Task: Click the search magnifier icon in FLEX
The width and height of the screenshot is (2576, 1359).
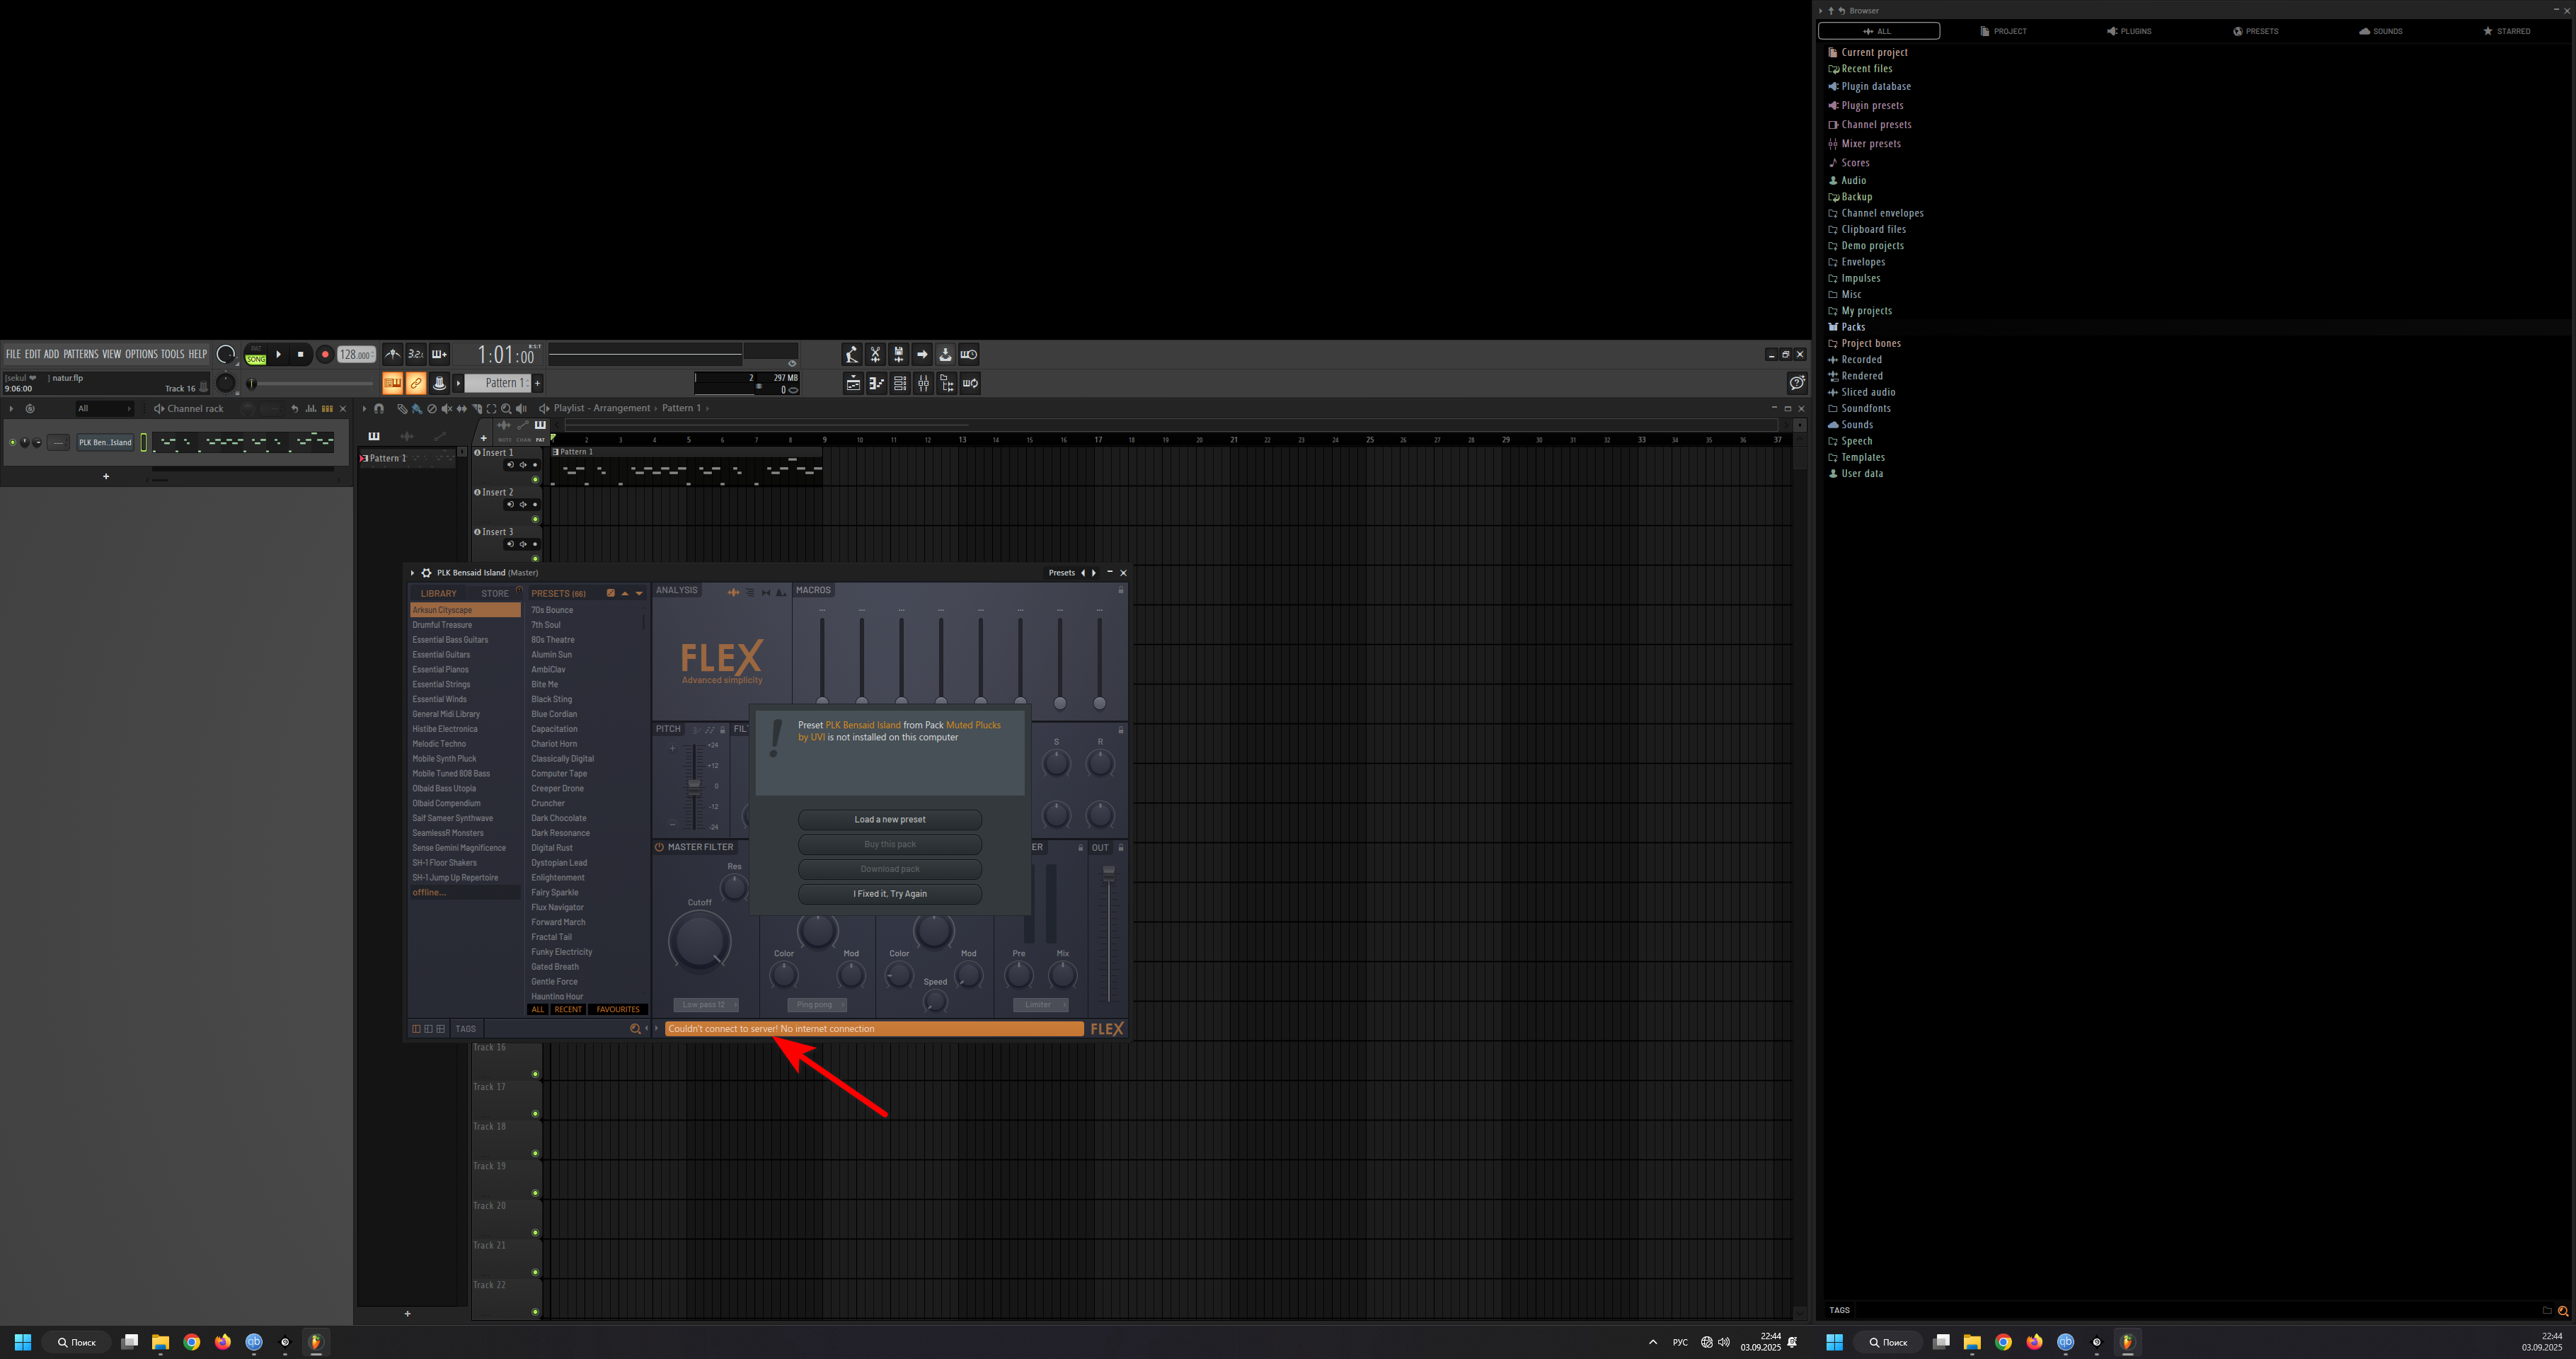Action: point(634,1028)
